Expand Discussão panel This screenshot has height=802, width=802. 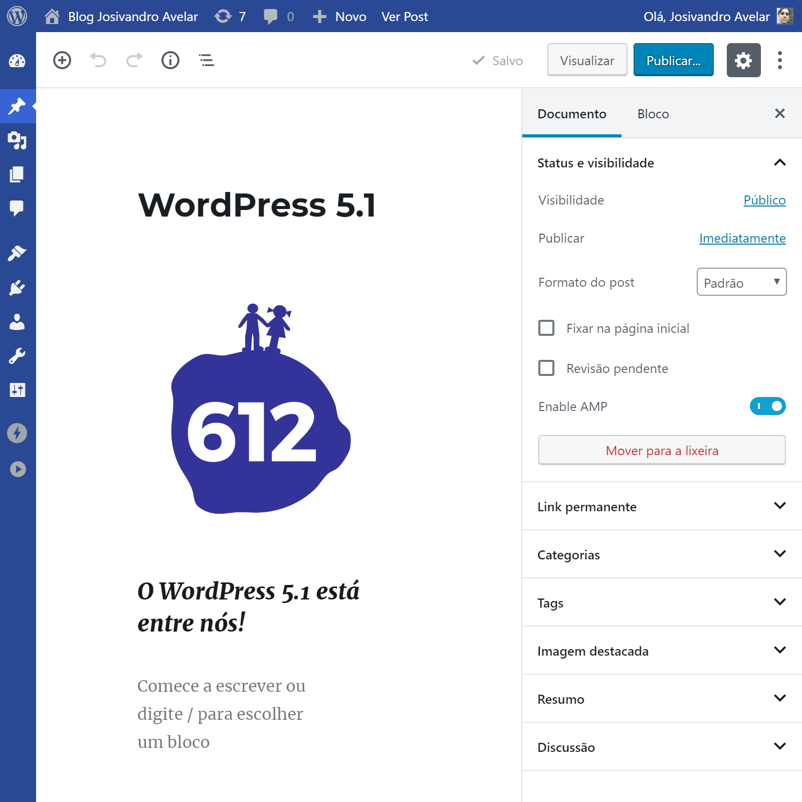(x=662, y=746)
